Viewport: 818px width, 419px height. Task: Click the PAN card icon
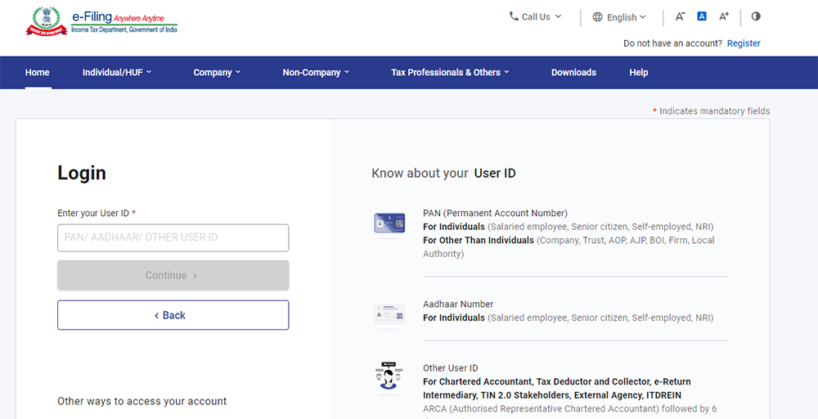pyautogui.click(x=389, y=223)
